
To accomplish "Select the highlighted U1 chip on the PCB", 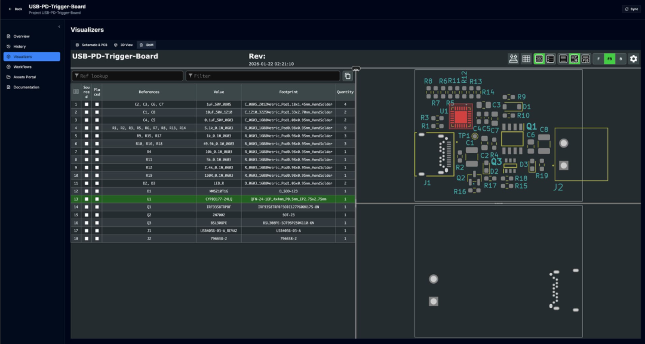I will coord(460,116).
